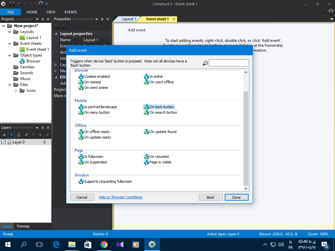
Task: Collapse the New project tree node
Action: click(4, 26)
